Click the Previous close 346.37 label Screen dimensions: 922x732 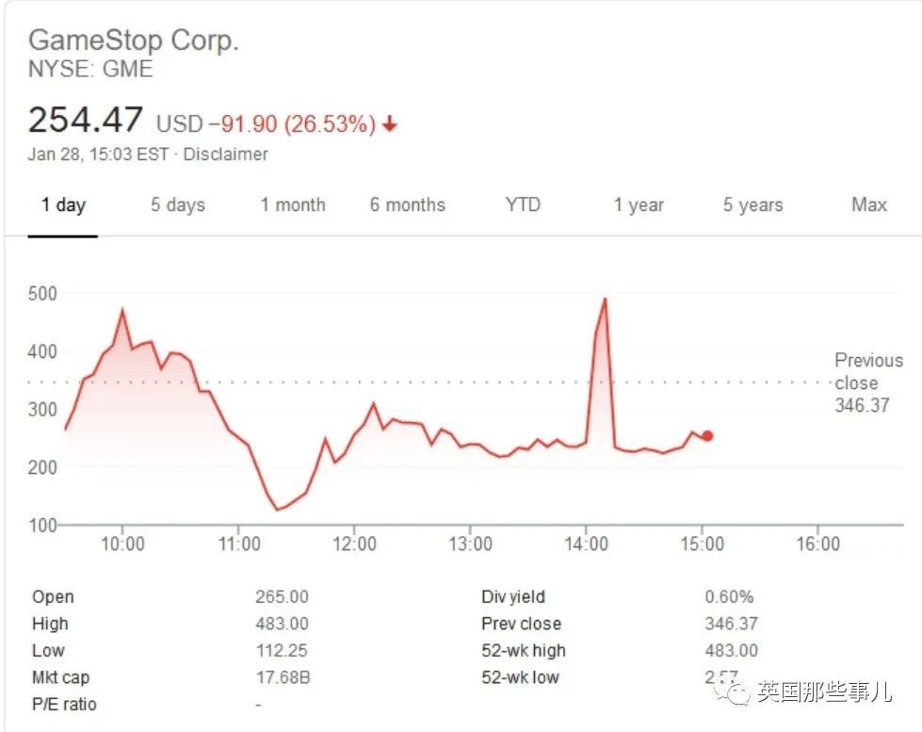[868, 383]
